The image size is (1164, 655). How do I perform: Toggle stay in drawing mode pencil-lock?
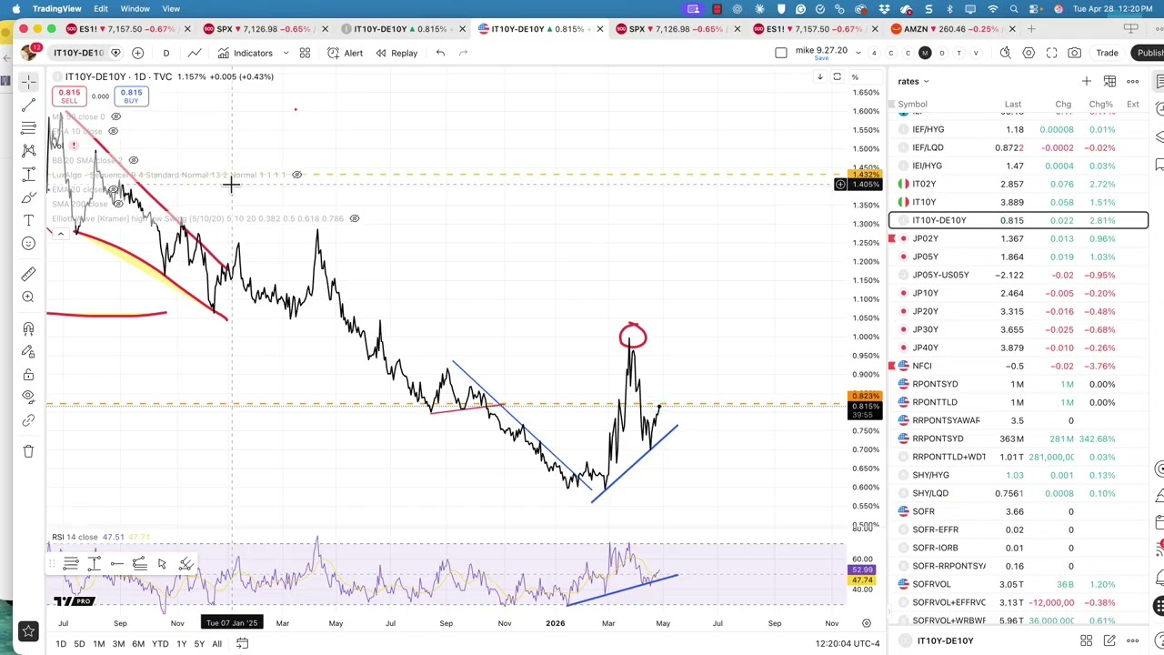[28, 351]
